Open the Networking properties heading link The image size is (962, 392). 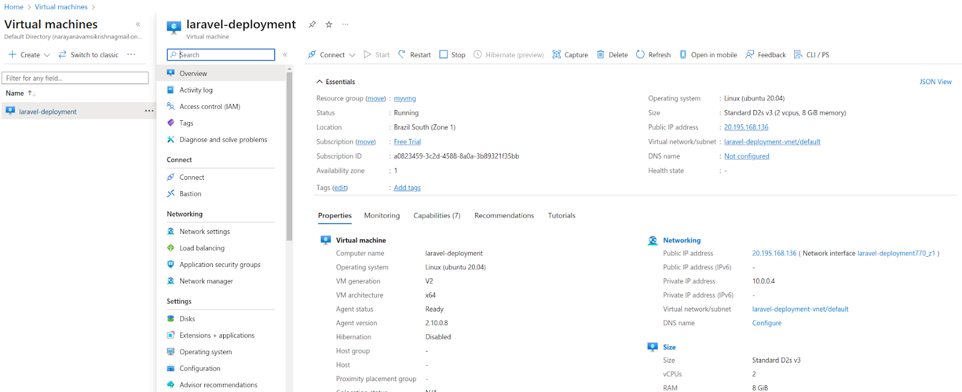[682, 240]
